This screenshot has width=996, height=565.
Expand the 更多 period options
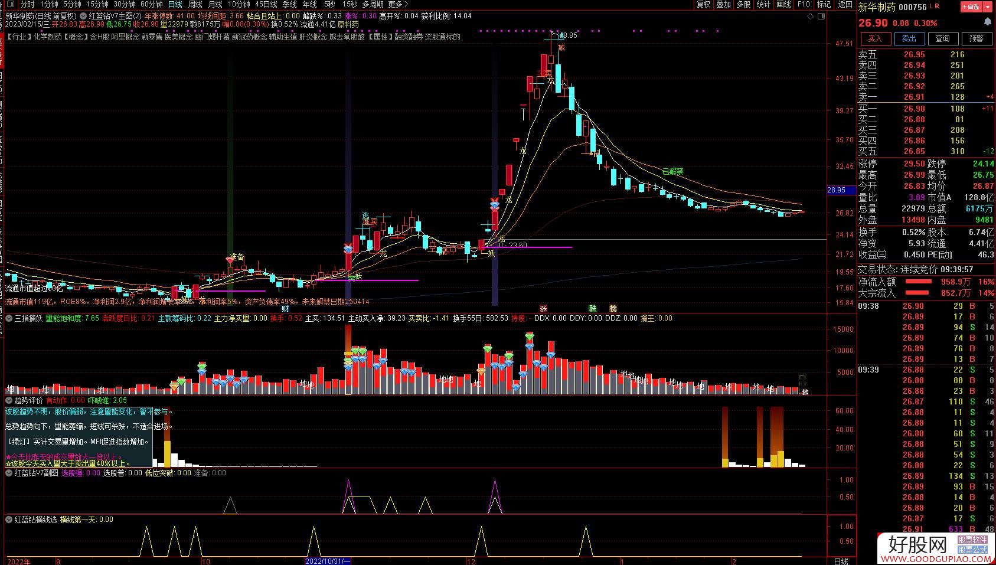[x=397, y=4]
